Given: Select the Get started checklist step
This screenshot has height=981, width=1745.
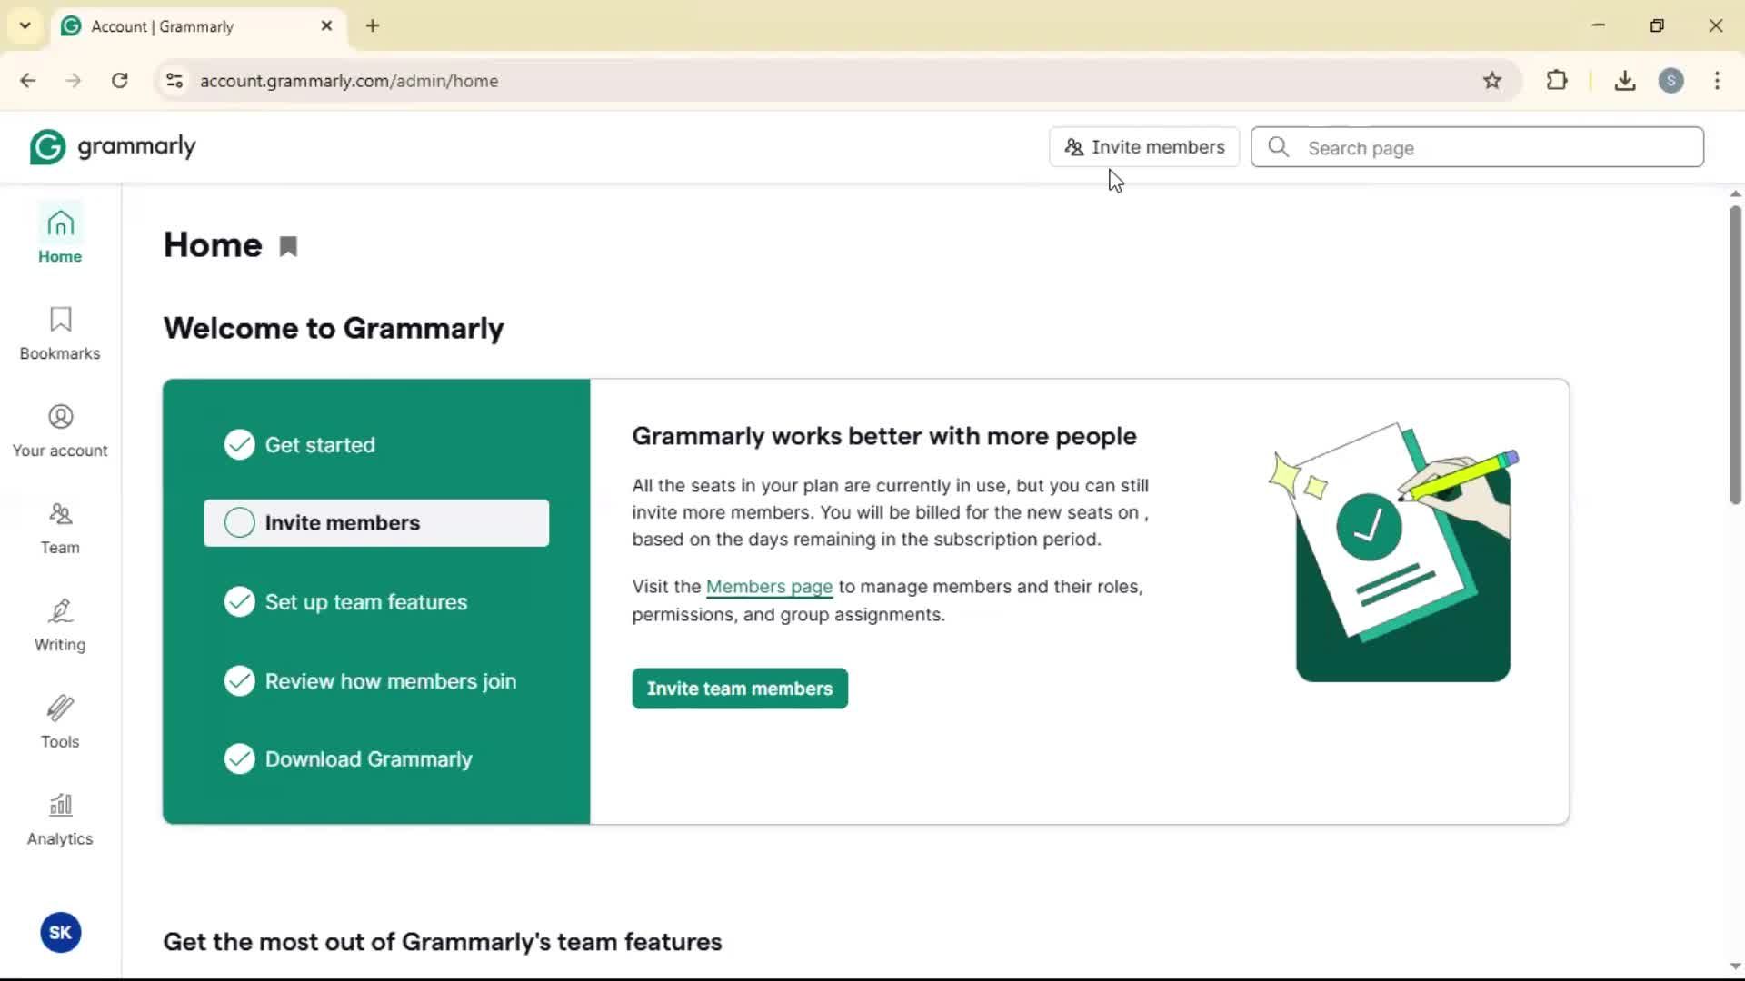Looking at the screenshot, I should pyautogui.click(x=319, y=445).
